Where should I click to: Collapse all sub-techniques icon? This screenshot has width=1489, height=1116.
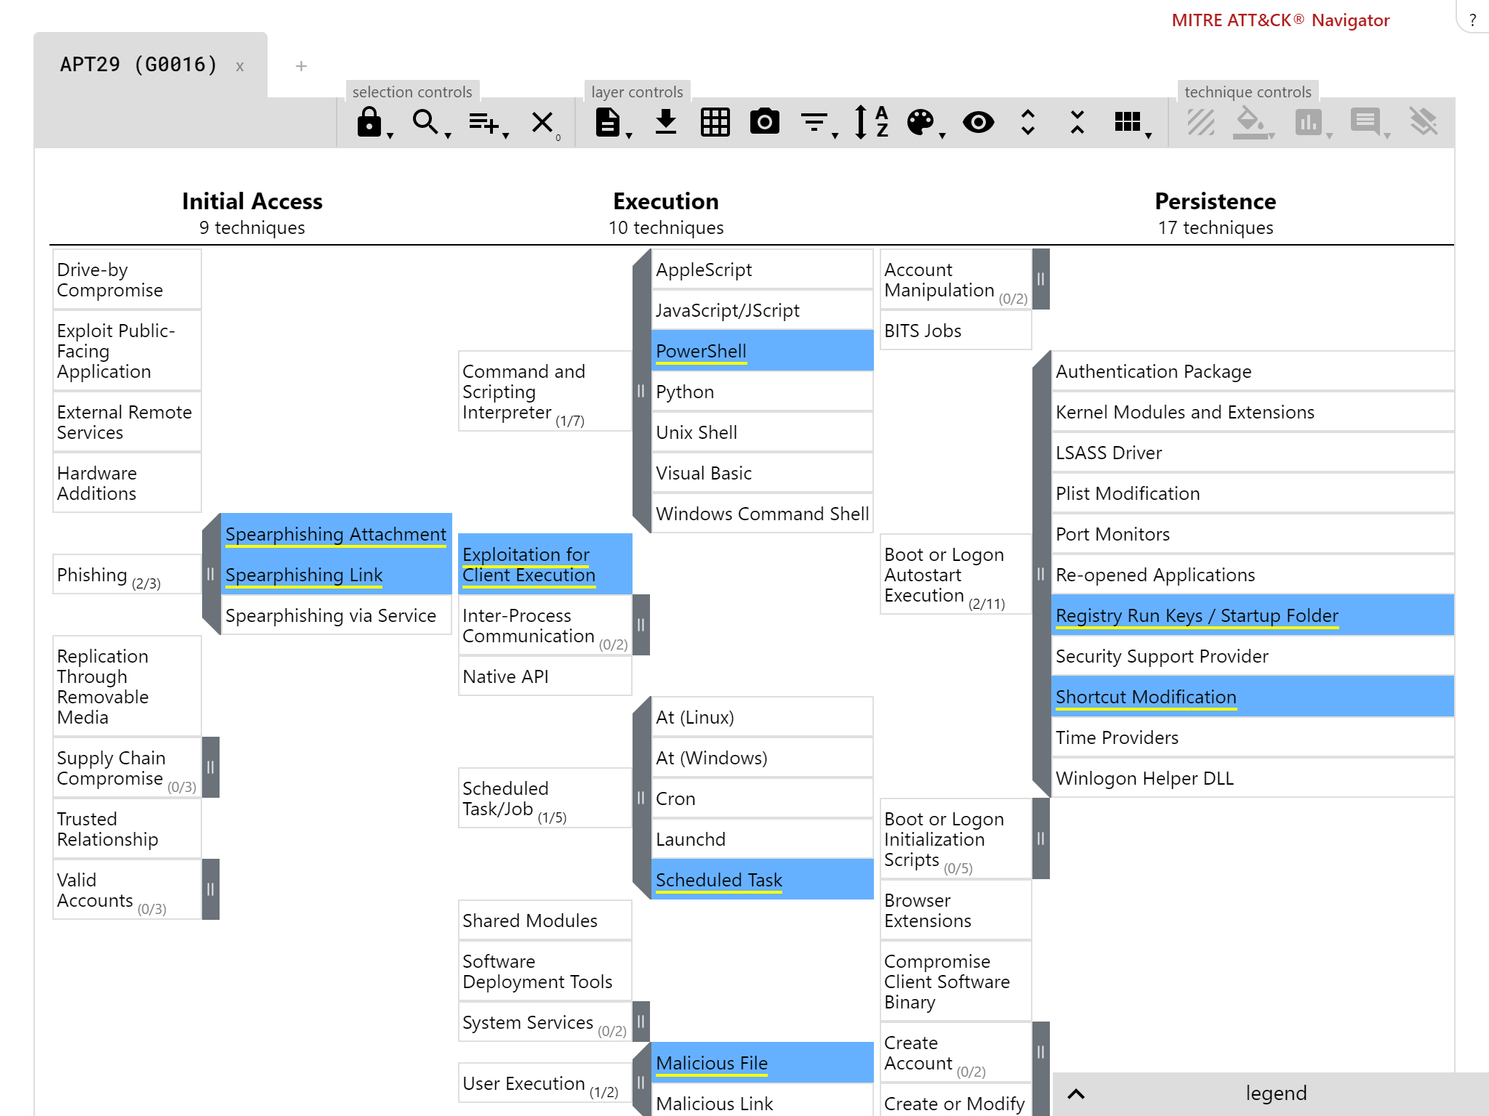(1077, 122)
